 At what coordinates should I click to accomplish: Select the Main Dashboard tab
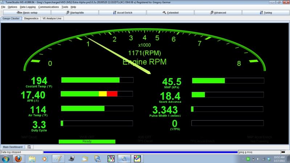pyautogui.click(x=13, y=147)
